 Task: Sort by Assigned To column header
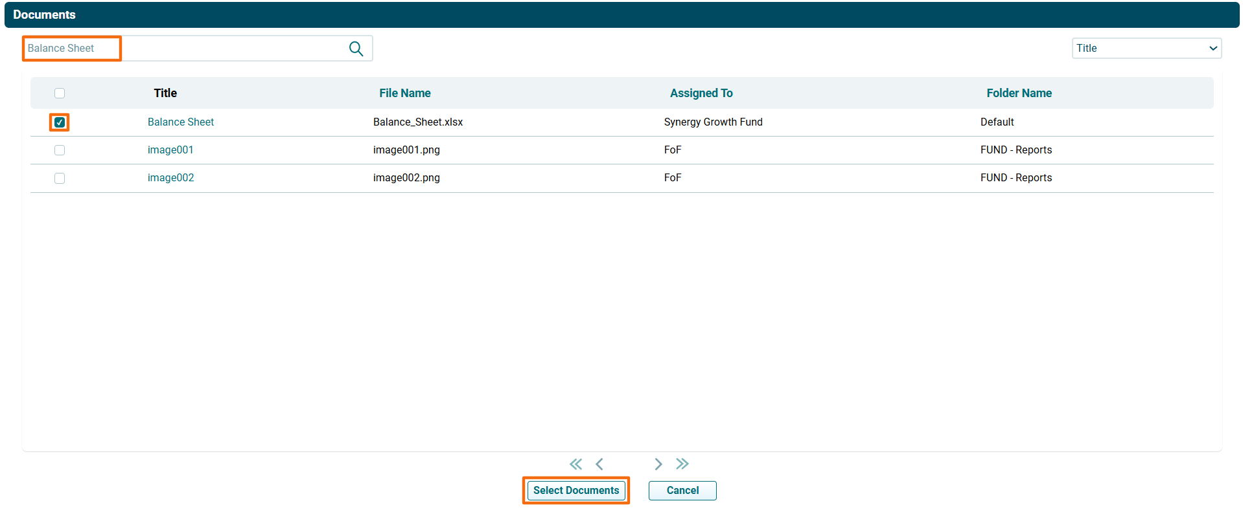[x=701, y=93]
